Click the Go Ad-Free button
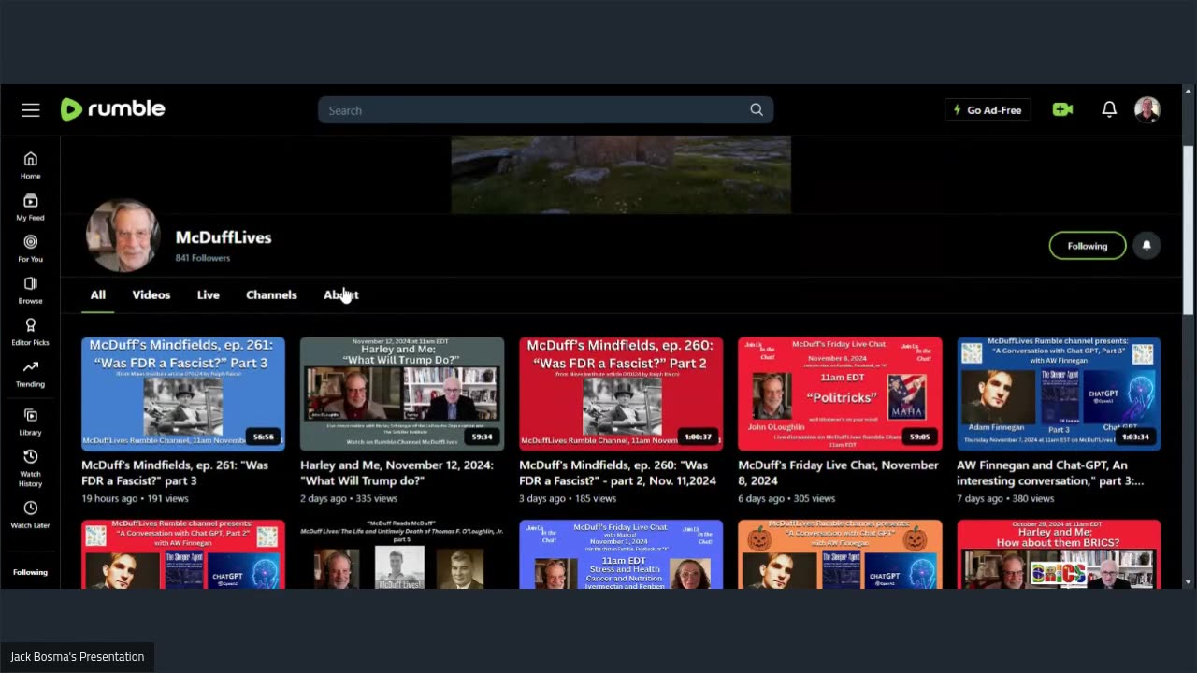Viewport: 1197px width, 673px height. pyautogui.click(x=988, y=110)
